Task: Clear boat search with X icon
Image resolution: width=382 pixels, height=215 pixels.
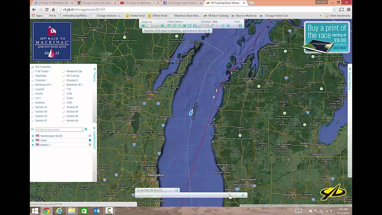Action: (86, 129)
